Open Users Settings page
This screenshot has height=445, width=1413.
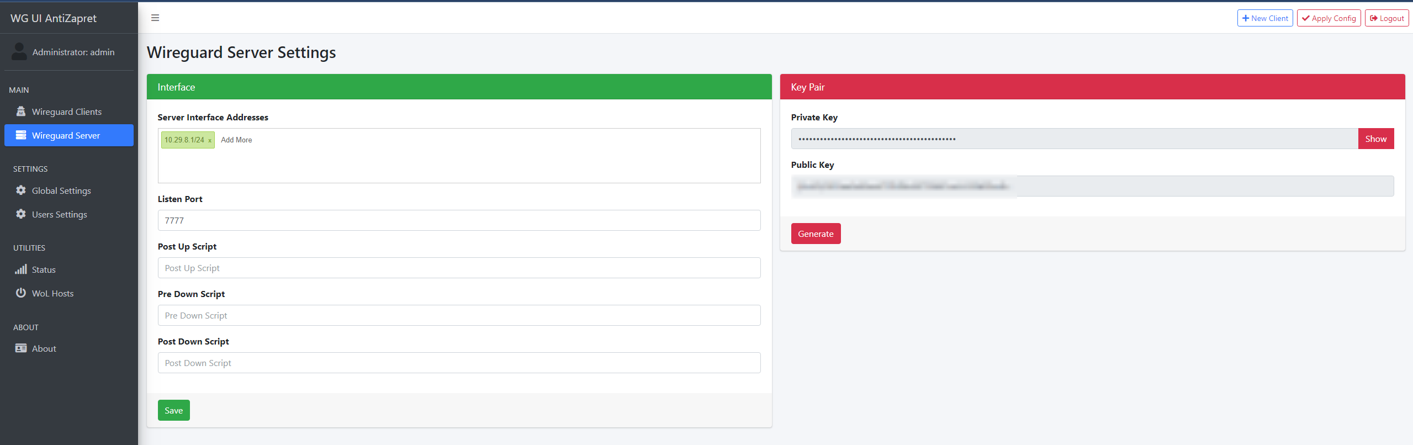(x=69, y=214)
